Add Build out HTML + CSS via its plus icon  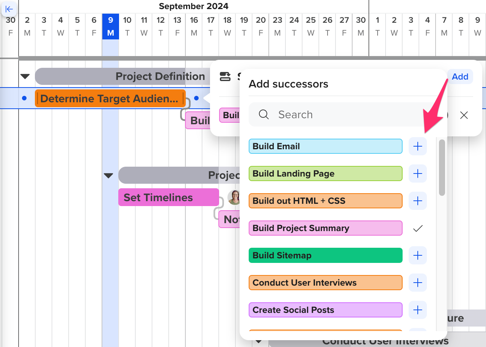(417, 201)
